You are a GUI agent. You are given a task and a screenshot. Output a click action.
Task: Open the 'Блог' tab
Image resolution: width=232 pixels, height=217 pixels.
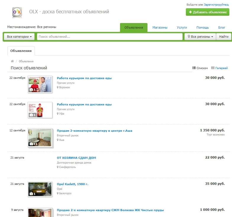point(221,27)
